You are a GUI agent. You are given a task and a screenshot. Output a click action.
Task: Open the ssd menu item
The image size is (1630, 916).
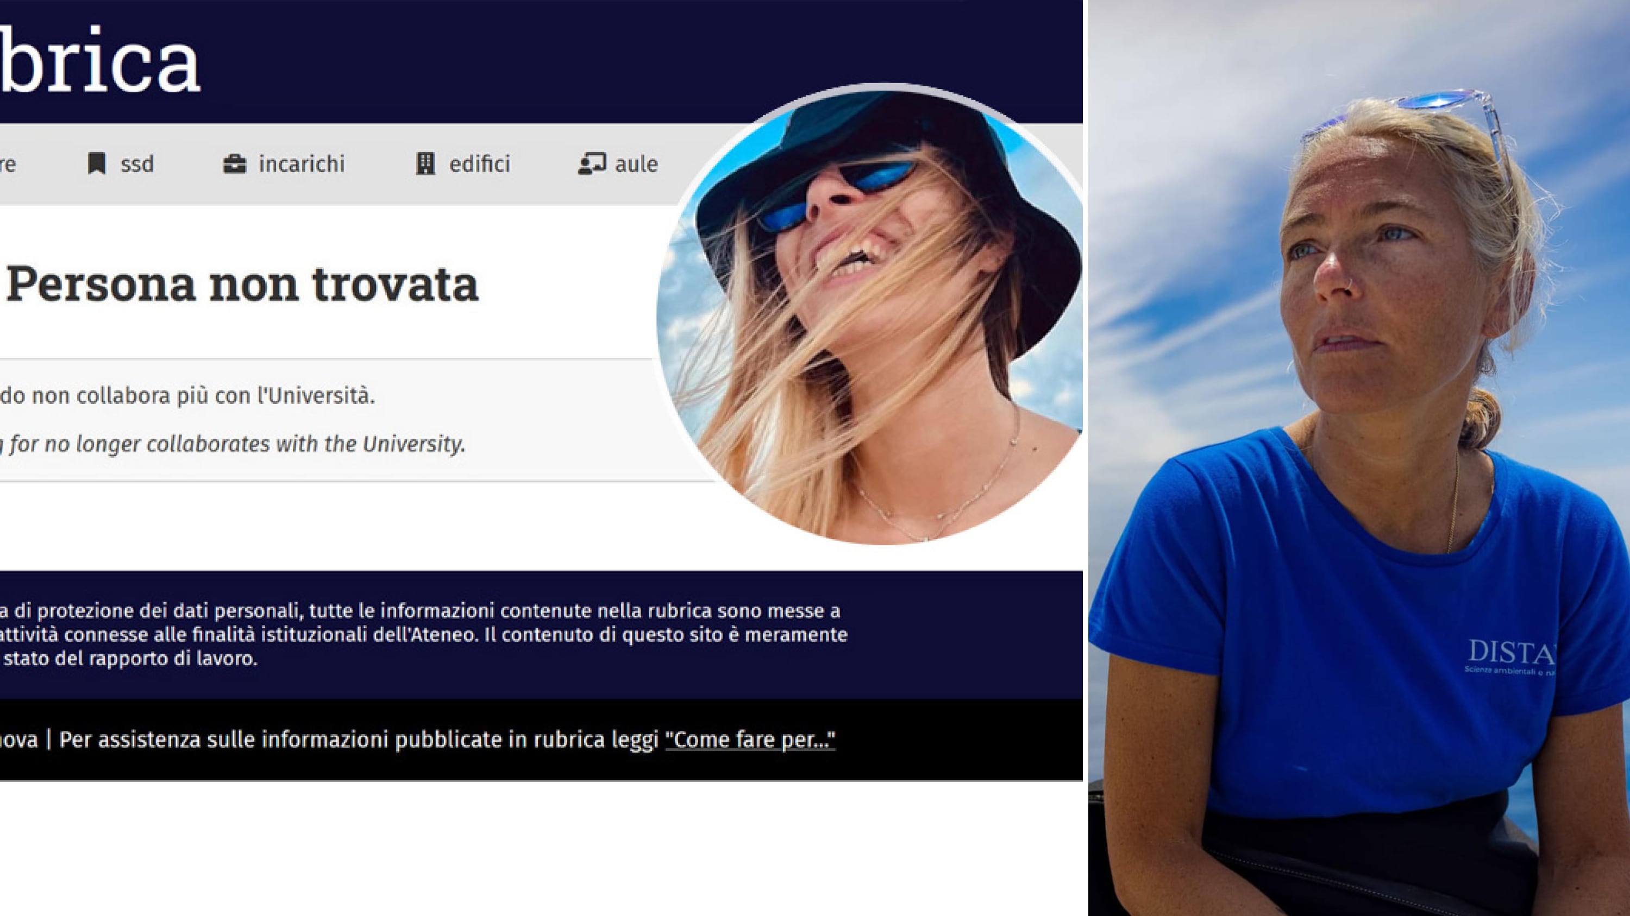coord(121,164)
